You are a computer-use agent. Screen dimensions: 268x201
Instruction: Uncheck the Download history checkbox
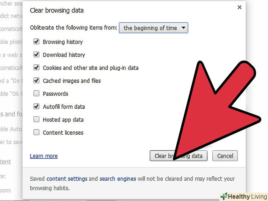(x=36, y=55)
